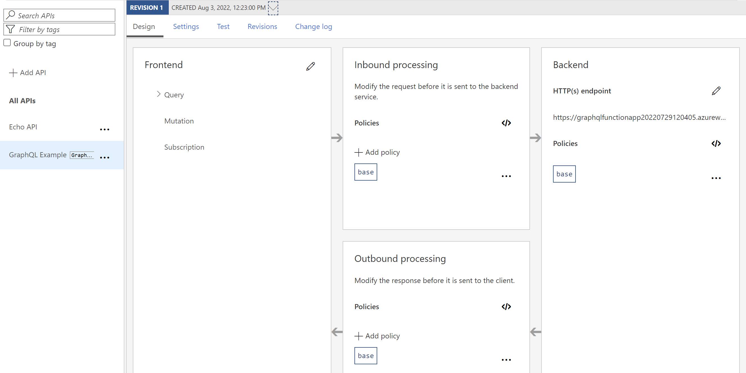Click the Frontend edit pencil icon
Viewport: 746px width, 373px height.
[311, 66]
